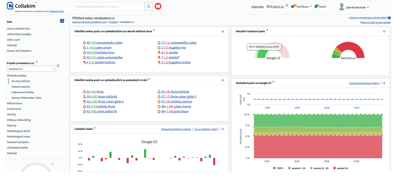Open Marketingové mapy in sidebar
394x179 pixels.
(x=19, y=137)
